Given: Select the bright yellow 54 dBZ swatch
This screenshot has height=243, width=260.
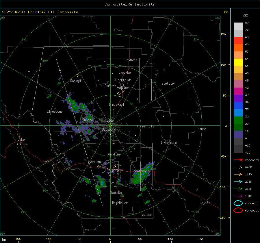Looking at the screenshot, I should pyautogui.click(x=238, y=62).
